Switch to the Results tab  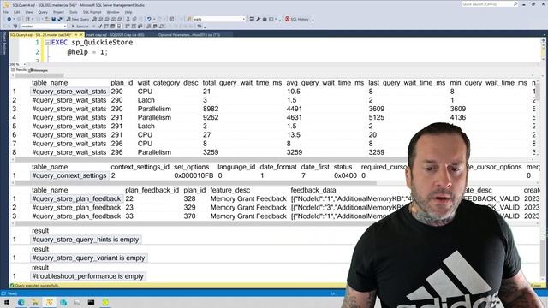[x=19, y=70]
